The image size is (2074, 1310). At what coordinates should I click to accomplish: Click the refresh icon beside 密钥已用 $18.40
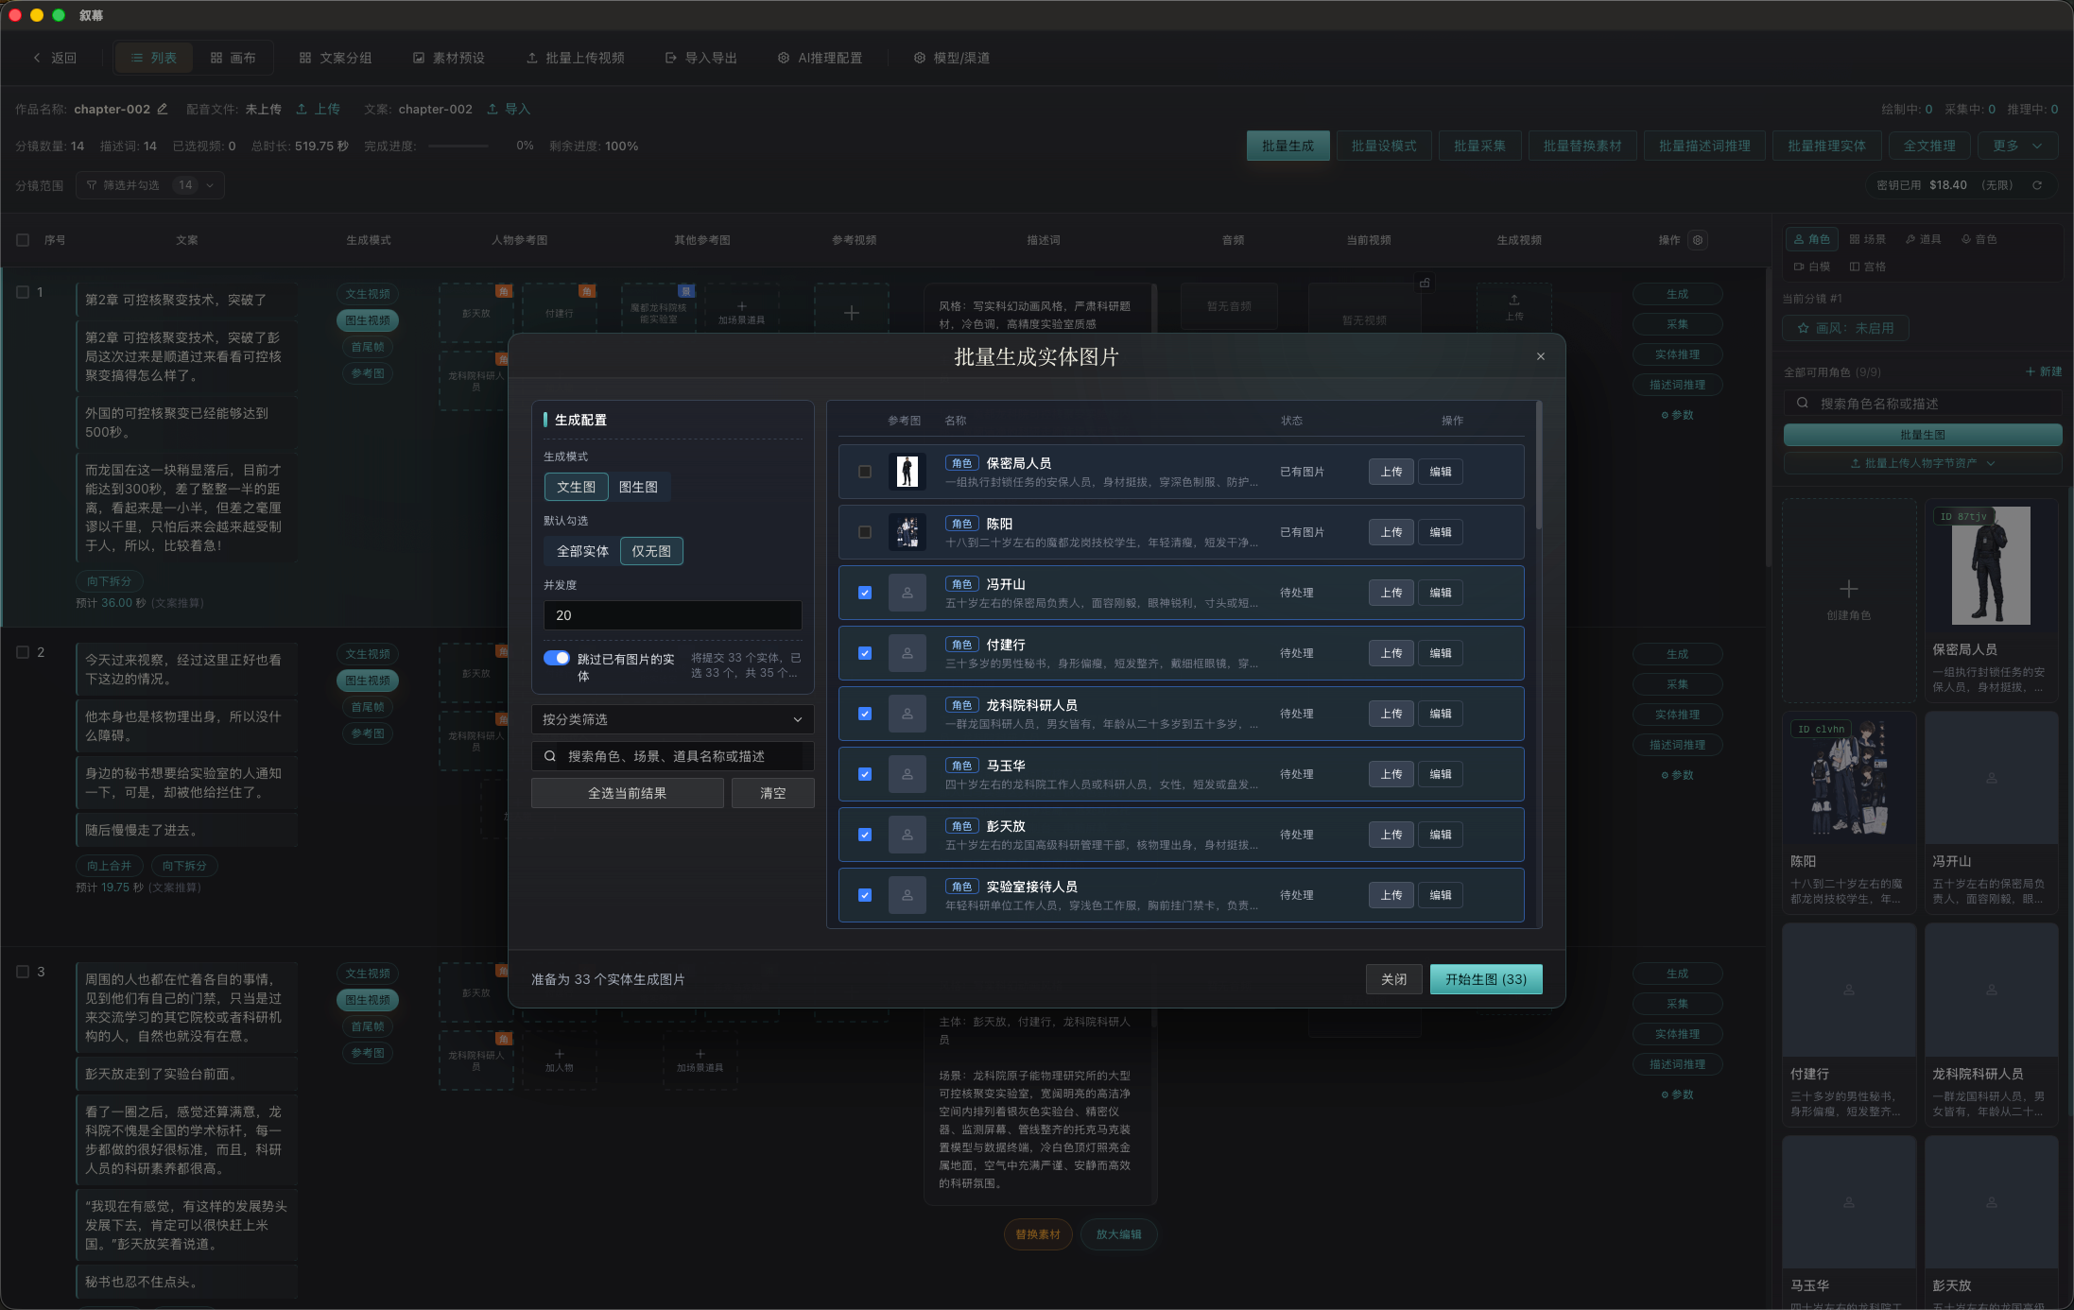(x=2037, y=185)
